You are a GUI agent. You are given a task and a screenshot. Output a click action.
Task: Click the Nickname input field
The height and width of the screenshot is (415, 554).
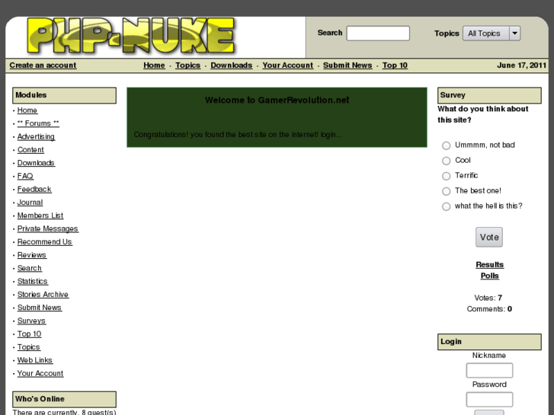tap(489, 371)
